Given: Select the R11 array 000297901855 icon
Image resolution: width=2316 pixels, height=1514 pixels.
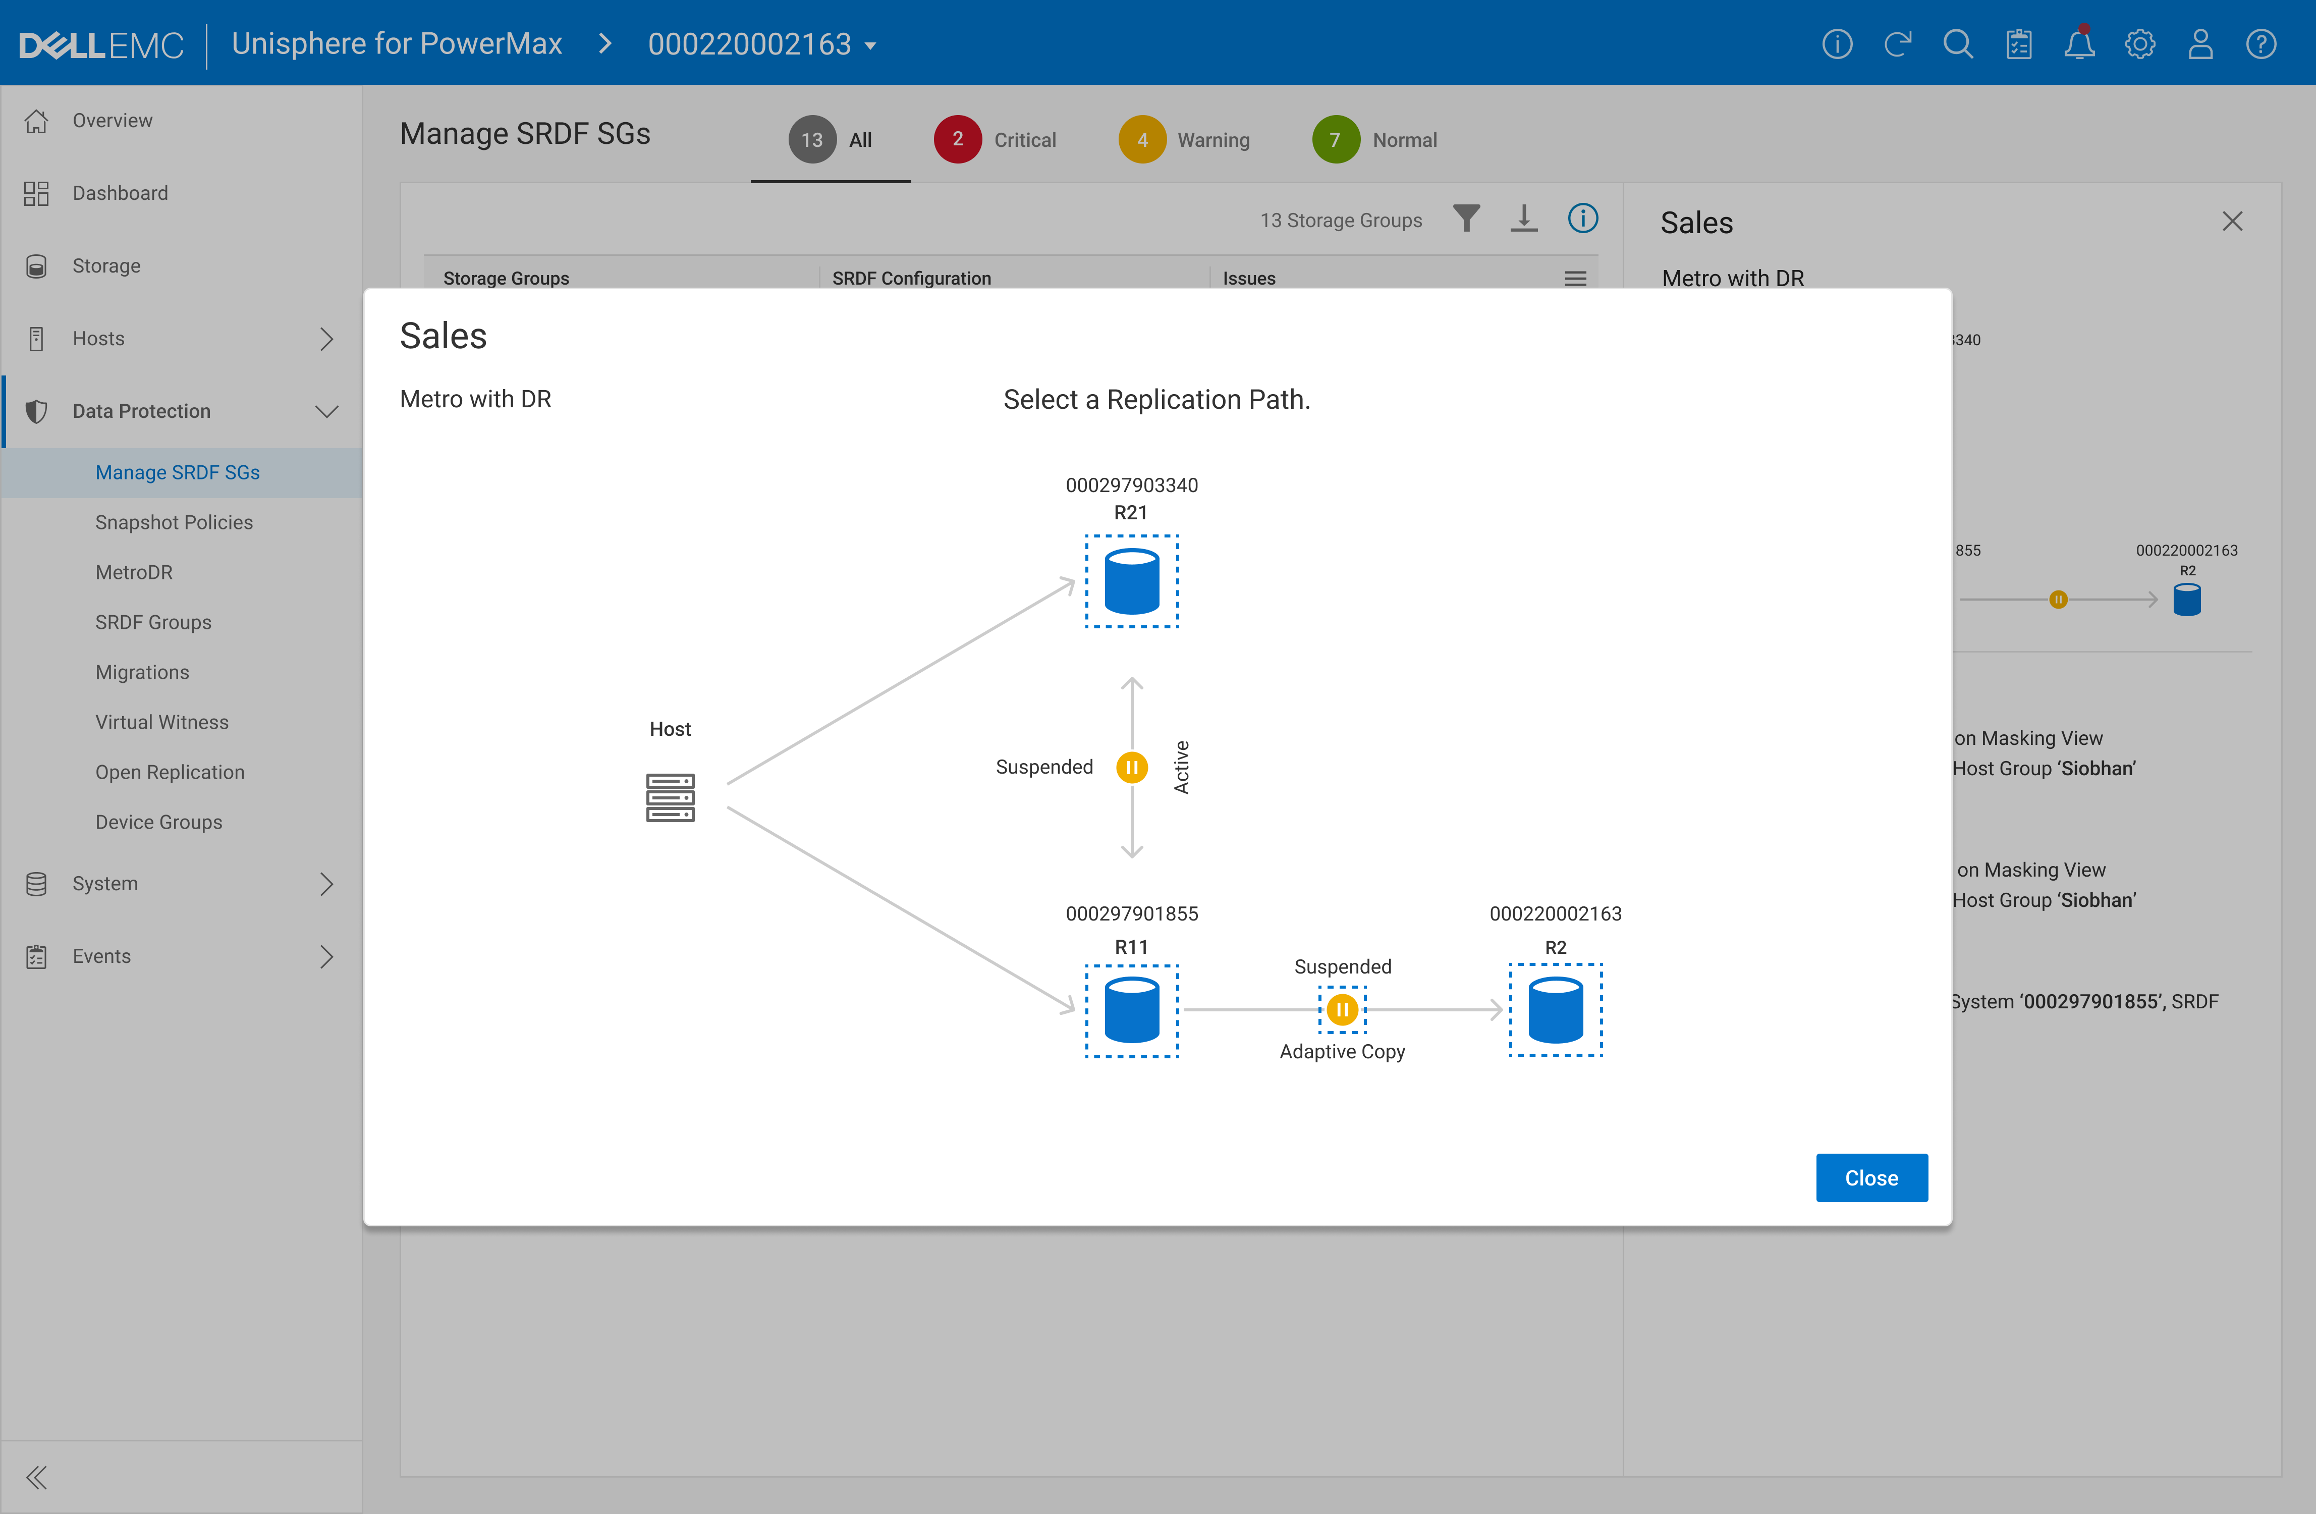Looking at the screenshot, I should [x=1132, y=1010].
